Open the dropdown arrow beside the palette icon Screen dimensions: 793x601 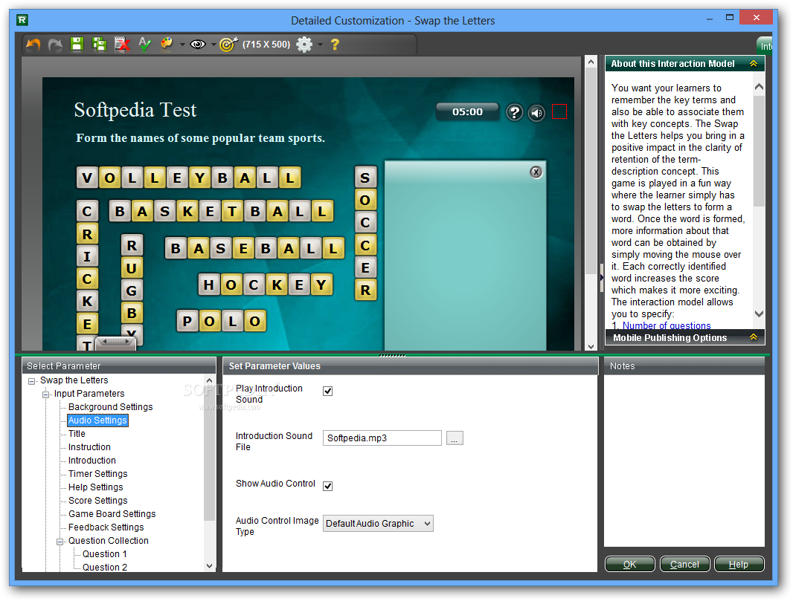coord(182,45)
